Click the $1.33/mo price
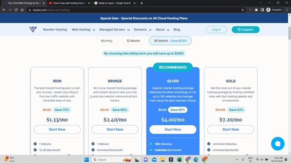This screenshot has height=164, width=291. click(57, 119)
